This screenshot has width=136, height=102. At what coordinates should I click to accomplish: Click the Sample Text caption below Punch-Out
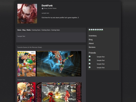21,80
